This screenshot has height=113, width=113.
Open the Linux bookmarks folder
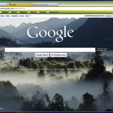pyautogui.click(x=12, y=12)
